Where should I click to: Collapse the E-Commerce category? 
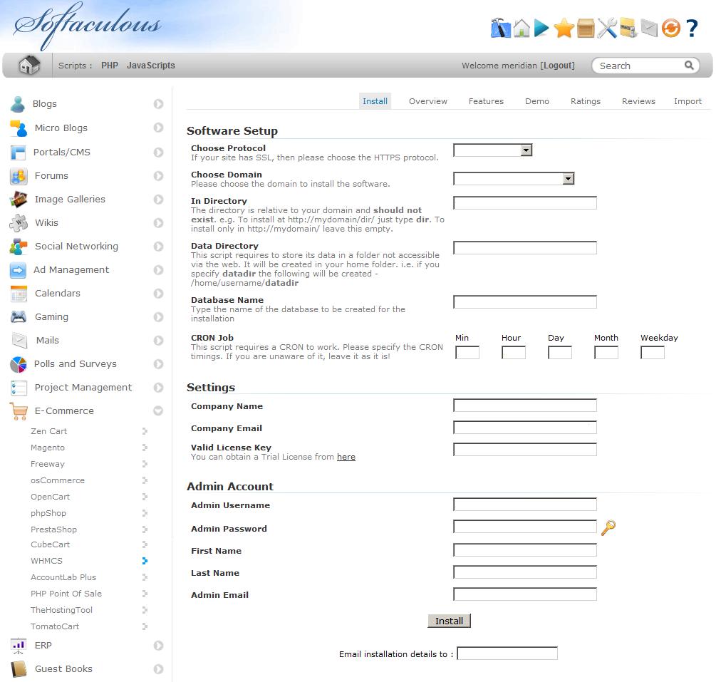158,411
